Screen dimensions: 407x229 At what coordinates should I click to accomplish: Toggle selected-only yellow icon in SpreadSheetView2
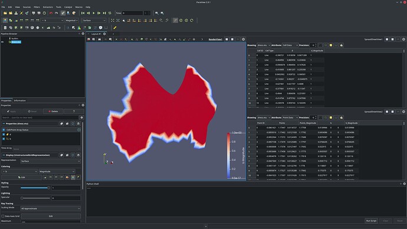[x=331, y=117]
